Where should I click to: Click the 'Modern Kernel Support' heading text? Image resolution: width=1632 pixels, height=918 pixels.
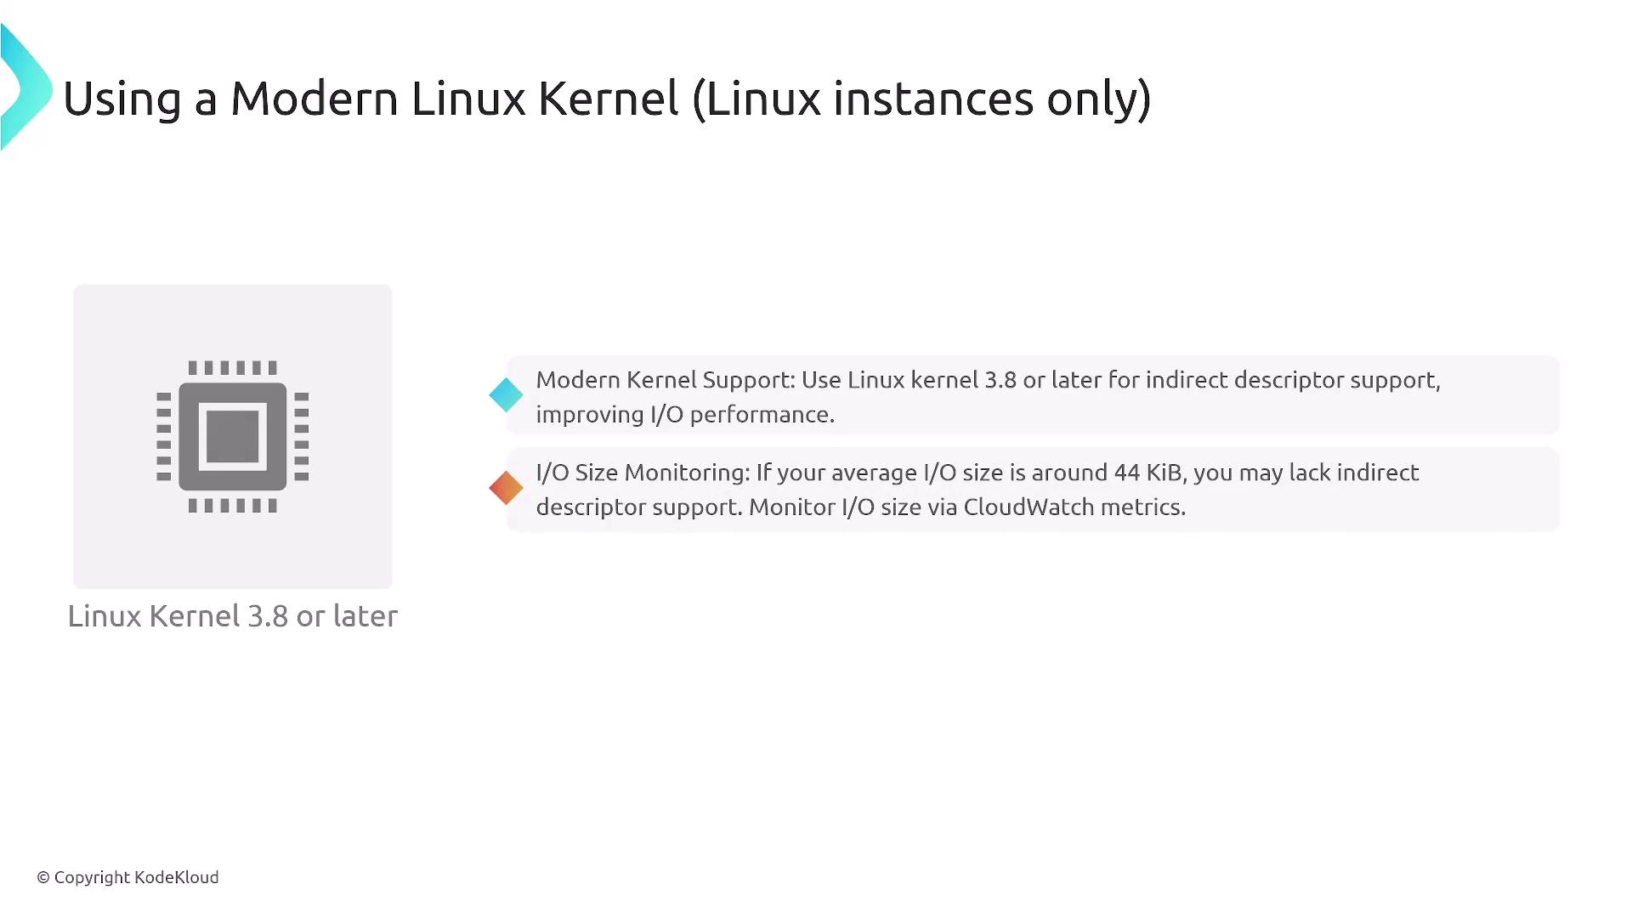coord(665,380)
